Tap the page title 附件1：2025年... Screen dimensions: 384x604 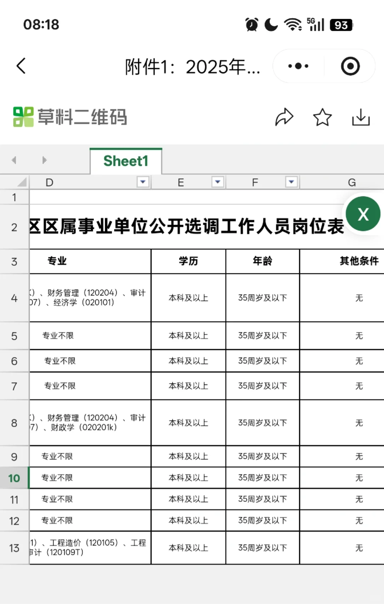192,67
